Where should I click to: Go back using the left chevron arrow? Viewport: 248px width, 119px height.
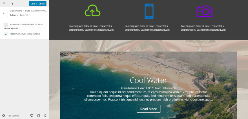(4, 13)
